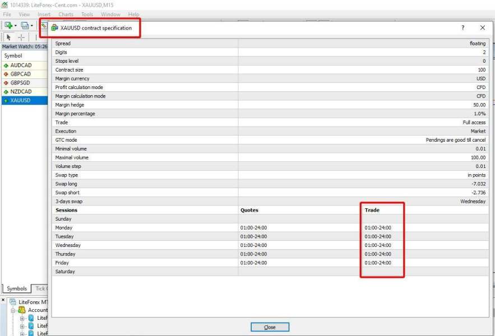Screen dimensions: 495x336
Task: Open the dialog help question mark
Action: [x=463, y=28]
